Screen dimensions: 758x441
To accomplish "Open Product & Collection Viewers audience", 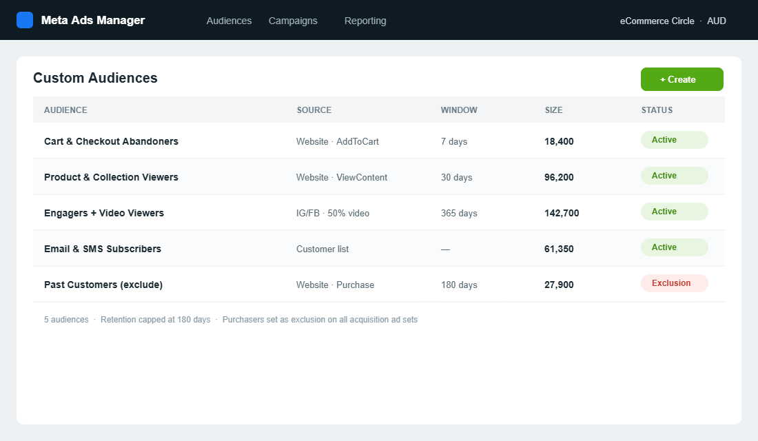I will pos(111,177).
